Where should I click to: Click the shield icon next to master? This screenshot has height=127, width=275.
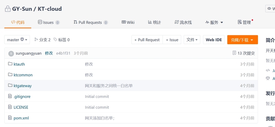click(x=22, y=39)
